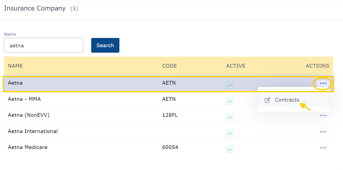
Task: Toggle Active checkbox for Aetna International
Action: coord(230,134)
